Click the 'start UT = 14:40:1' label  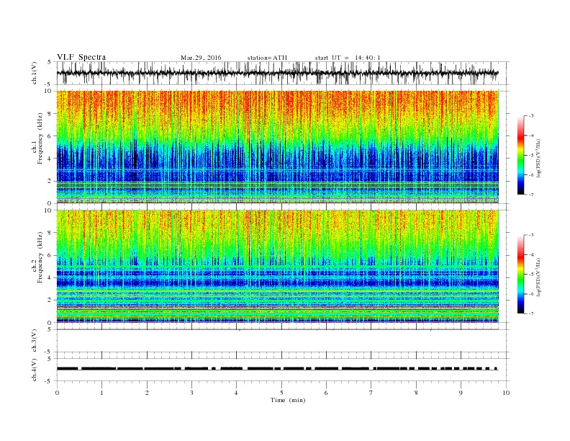point(348,58)
